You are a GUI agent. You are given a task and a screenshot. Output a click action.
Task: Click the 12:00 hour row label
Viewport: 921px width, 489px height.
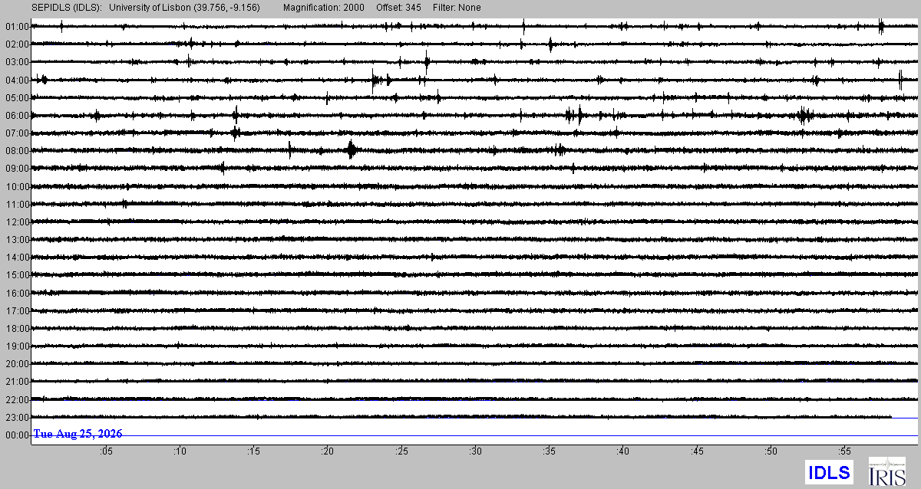(17, 222)
